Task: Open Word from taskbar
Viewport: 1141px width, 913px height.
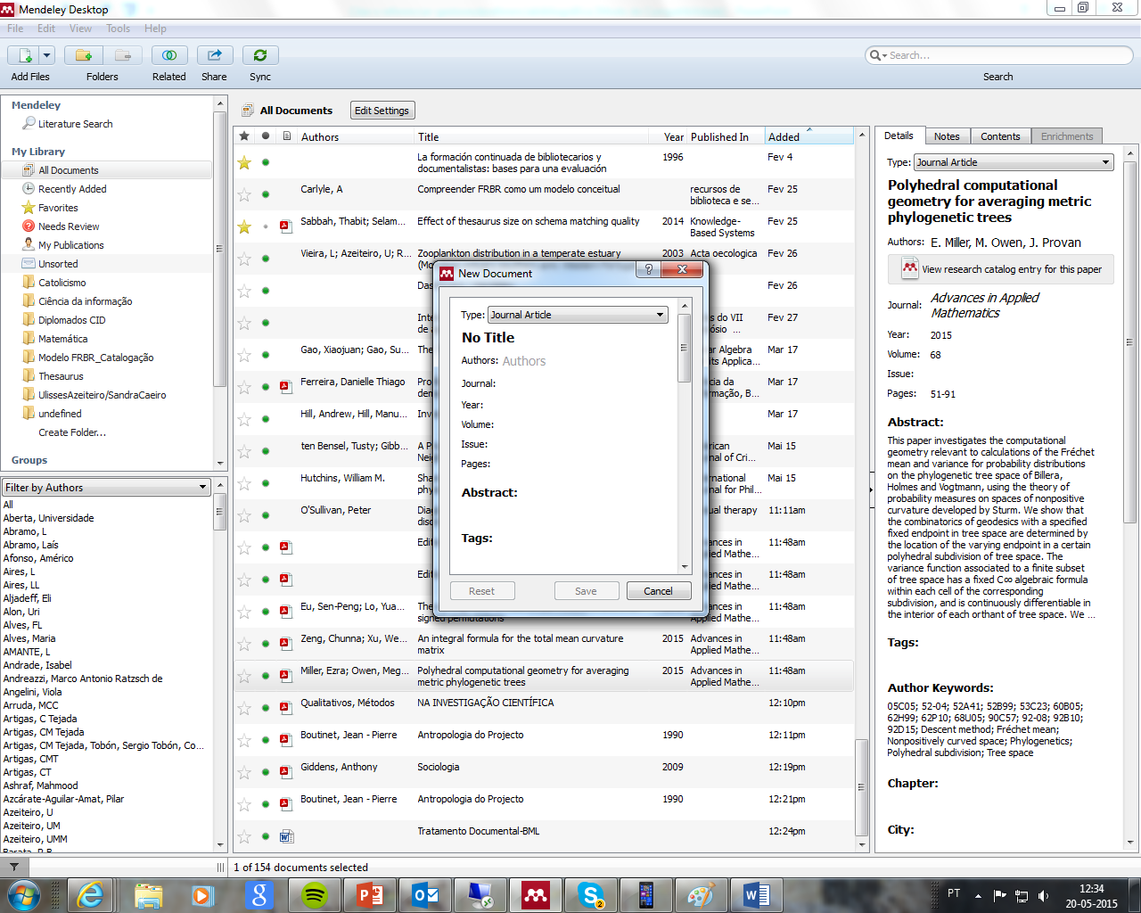Action: (x=757, y=895)
